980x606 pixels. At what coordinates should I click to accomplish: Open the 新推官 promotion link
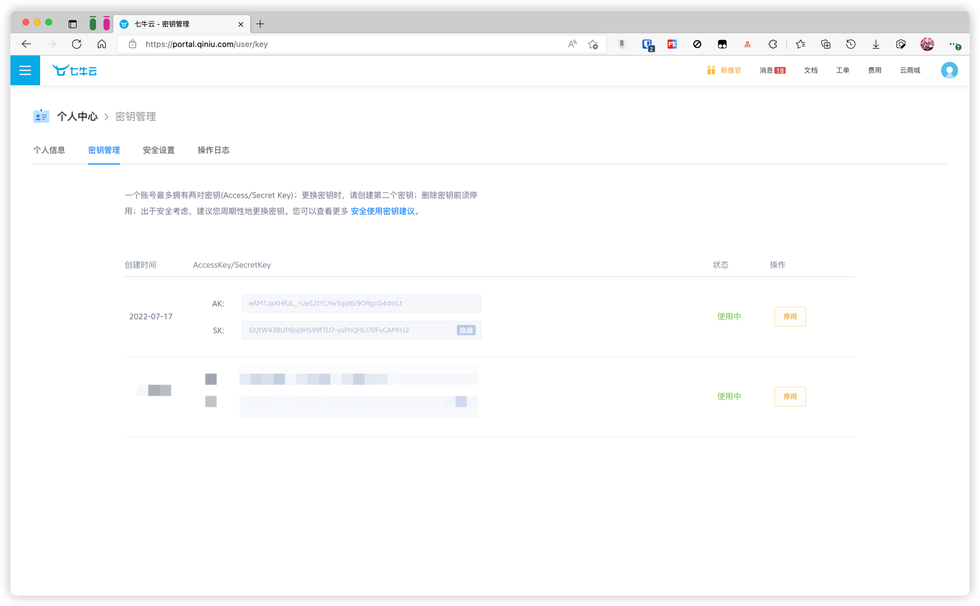pyautogui.click(x=724, y=70)
